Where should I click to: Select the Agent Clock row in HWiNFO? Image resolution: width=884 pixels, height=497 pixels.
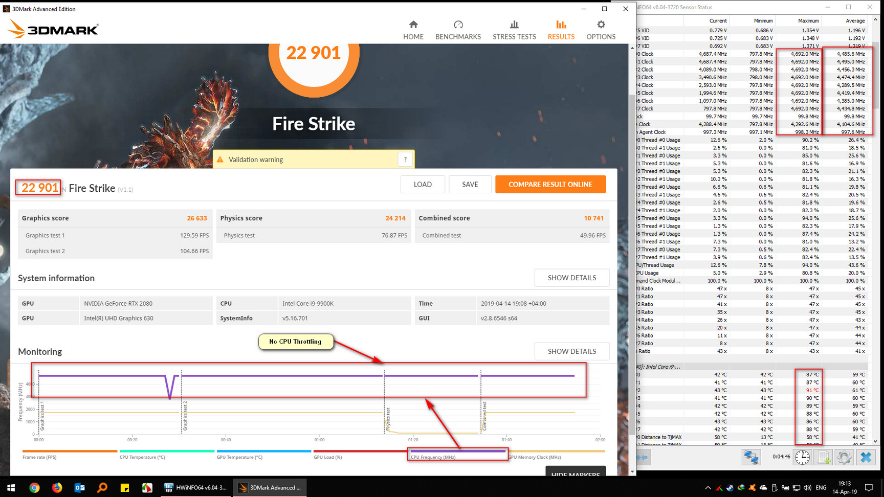pyautogui.click(x=752, y=132)
